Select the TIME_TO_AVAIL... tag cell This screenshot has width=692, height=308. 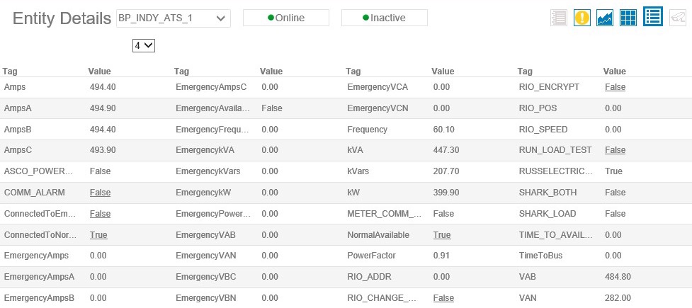coord(556,235)
